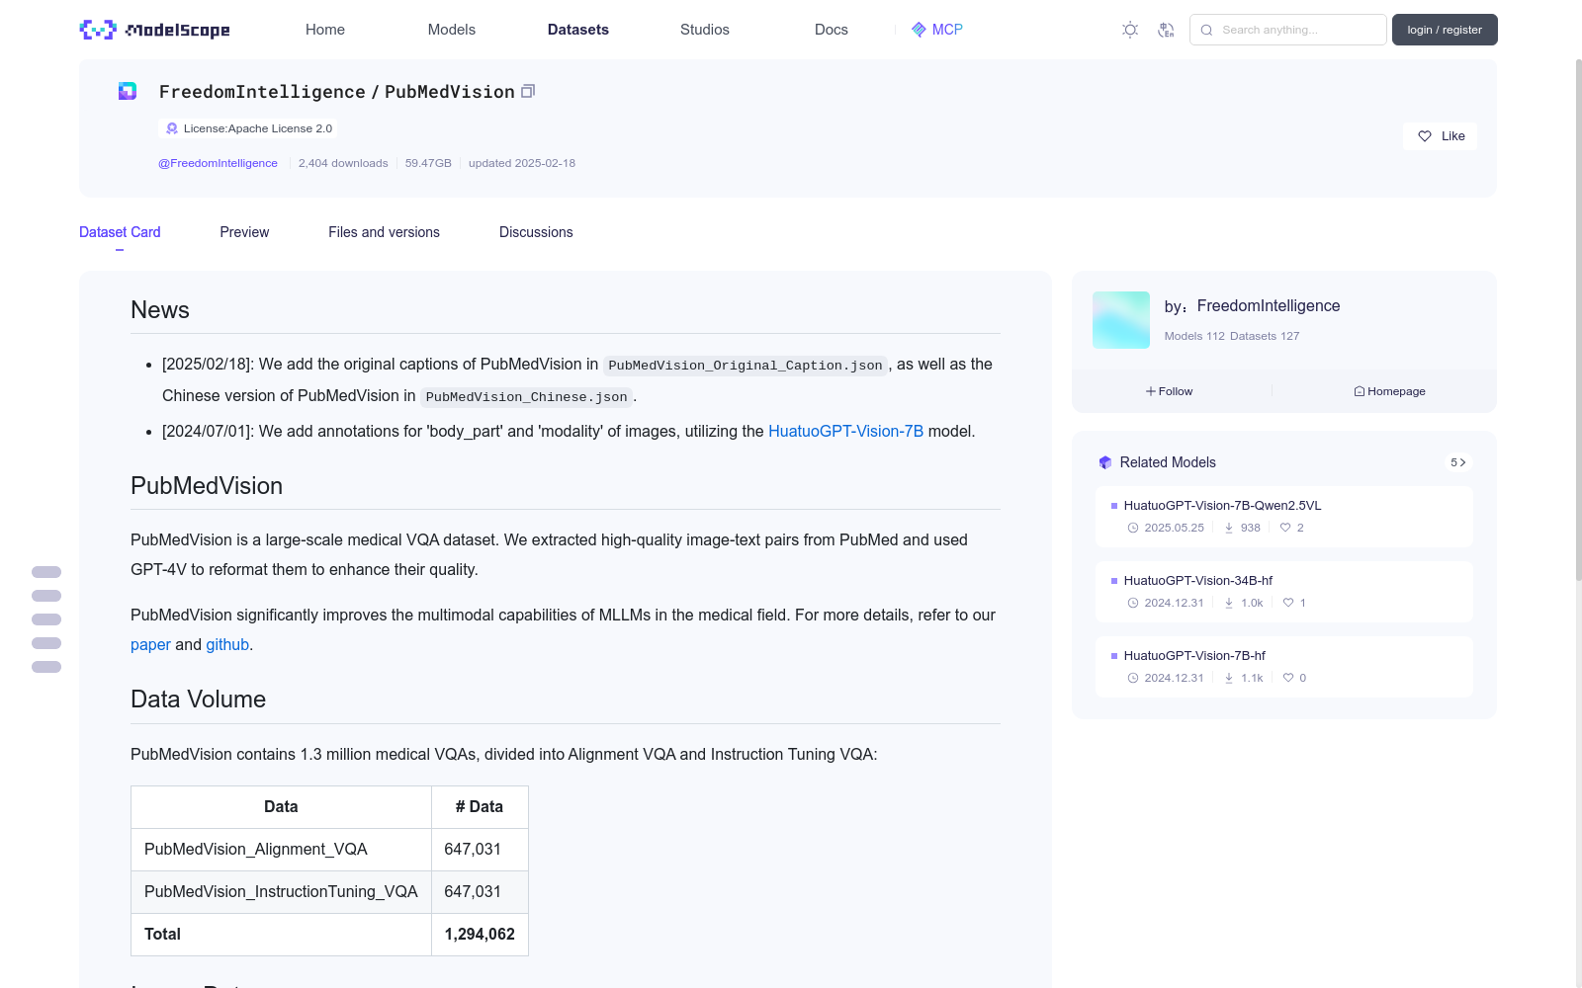Select the Dataset Card tab
1582x988 pixels.
120,232
